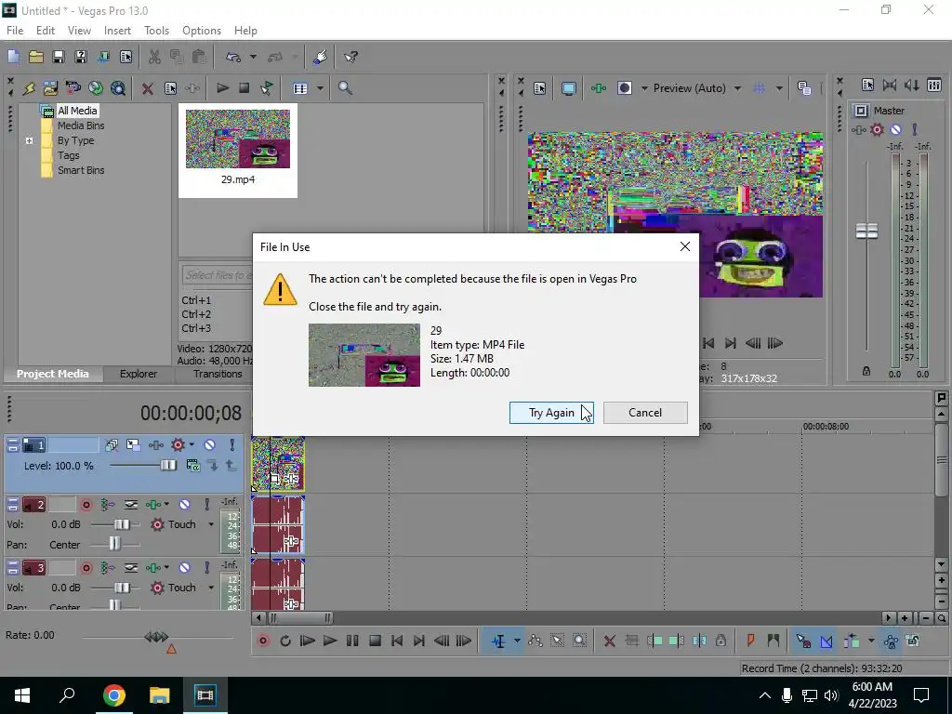Image resolution: width=952 pixels, height=714 pixels.
Task: Open the File menu
Action: (x=15, y=31)
